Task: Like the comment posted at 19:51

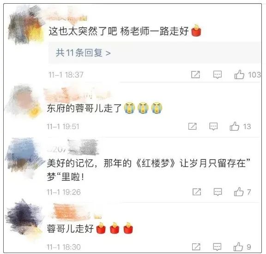Action: coord(235,126)
